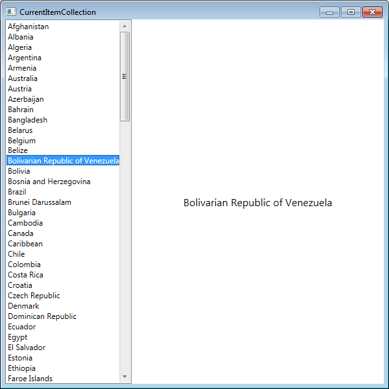Select Ecuador in the list
The width and height of the screenshot is (389, 389).
pos(63,327)
